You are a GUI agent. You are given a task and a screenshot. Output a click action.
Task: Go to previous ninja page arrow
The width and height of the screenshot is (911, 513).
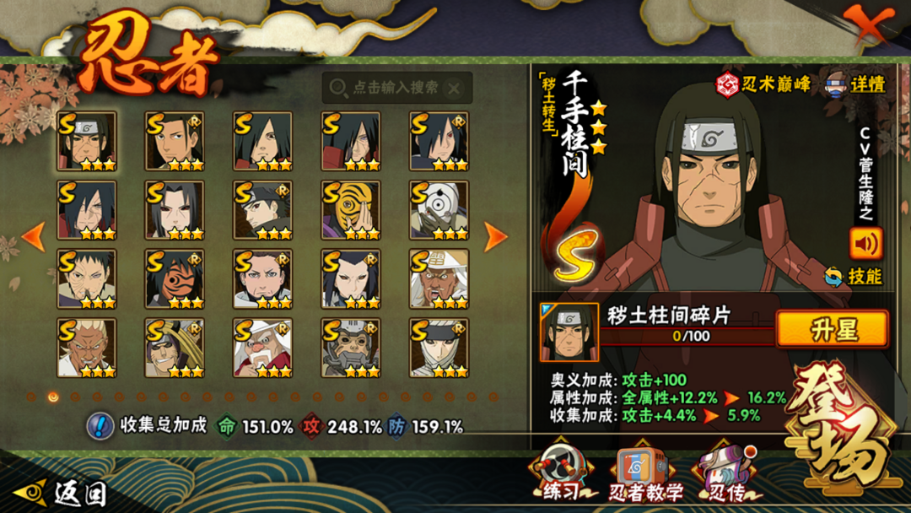[x=34, y=236]
